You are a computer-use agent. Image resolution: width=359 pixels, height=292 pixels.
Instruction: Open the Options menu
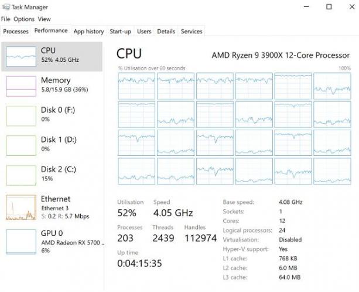(x=24, y=19)
